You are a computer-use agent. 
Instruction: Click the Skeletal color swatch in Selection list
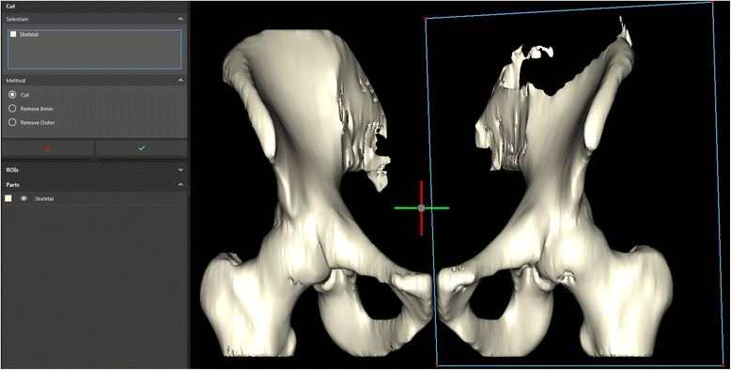13,34
